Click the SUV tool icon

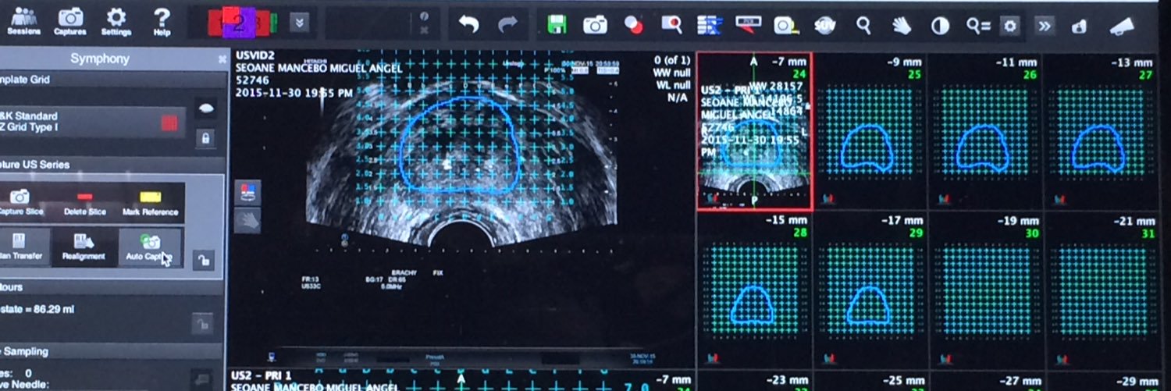pyautogui.click(x=824, y=26)
